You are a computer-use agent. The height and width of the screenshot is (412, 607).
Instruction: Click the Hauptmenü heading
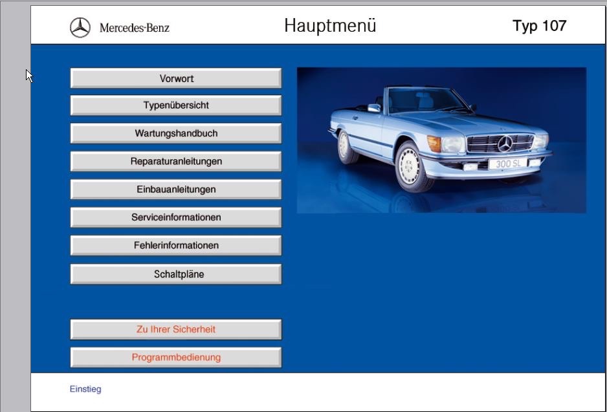click(x=330, y=25)
